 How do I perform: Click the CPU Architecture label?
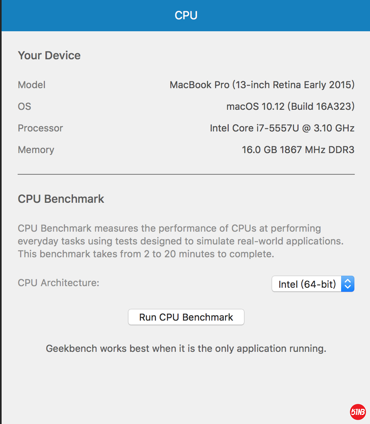coord(59,283)
